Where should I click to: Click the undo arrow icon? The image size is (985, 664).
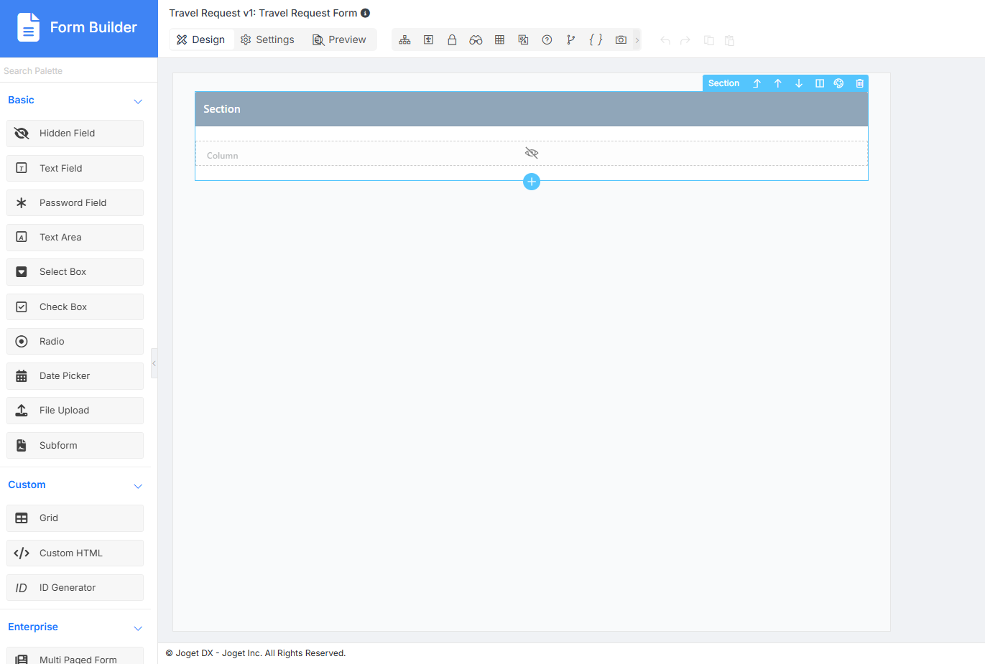[665, 40]
